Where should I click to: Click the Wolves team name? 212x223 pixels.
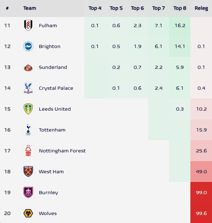pyautogui.click(x=48, y=213)
